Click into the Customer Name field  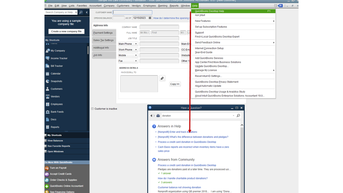pyautogui.click(x=133, y=12)
